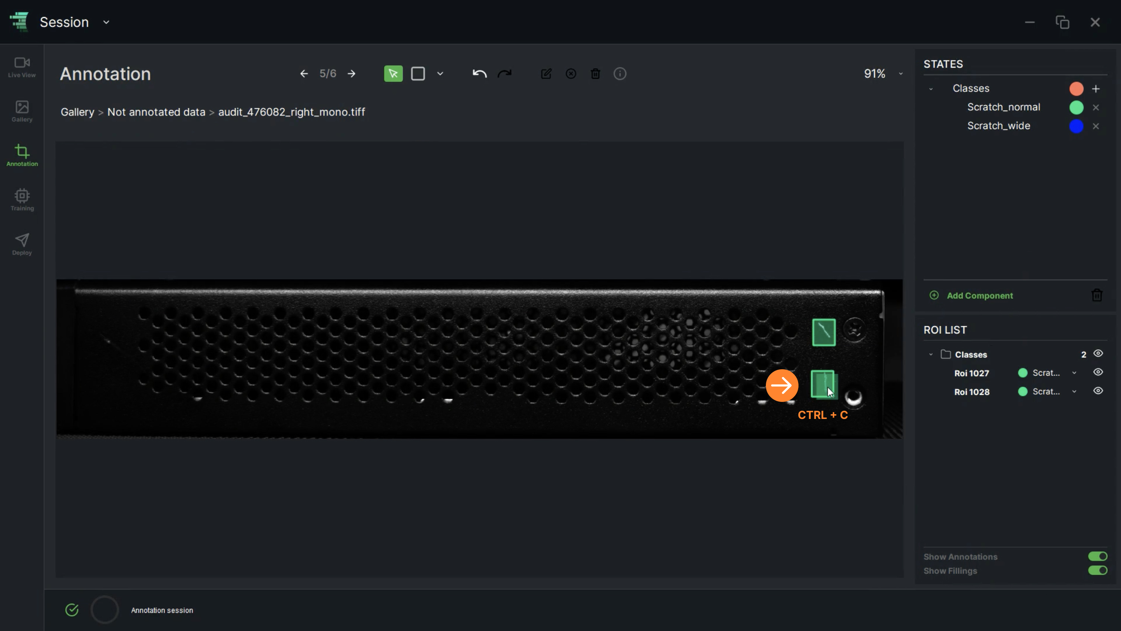Click the clear annotations circle-x icon
The image size is (1121, 631).
point(571,74)
